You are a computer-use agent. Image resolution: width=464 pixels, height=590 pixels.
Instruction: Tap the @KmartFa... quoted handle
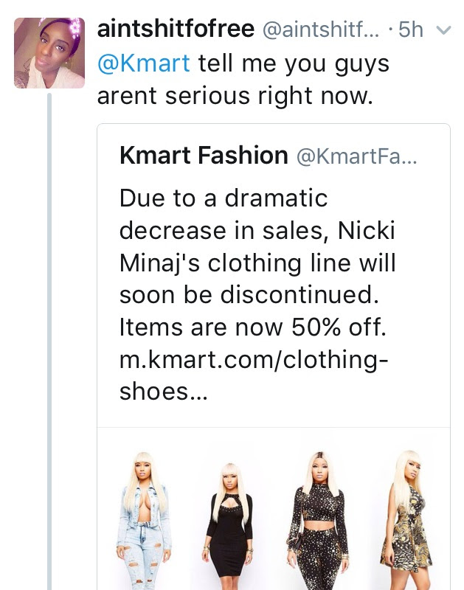[x=356, y=156]
